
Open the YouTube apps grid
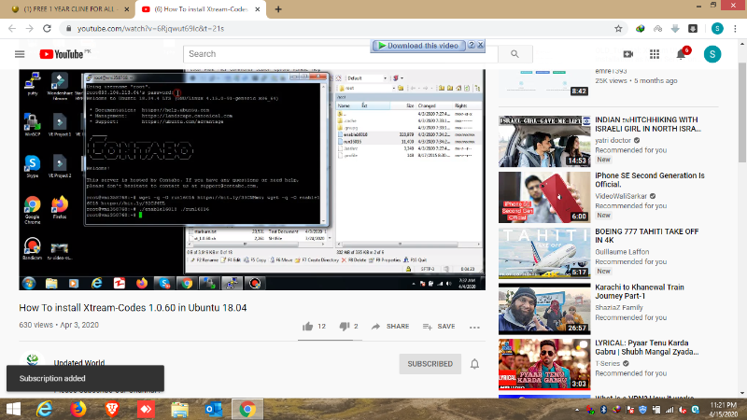click(655, 54)
